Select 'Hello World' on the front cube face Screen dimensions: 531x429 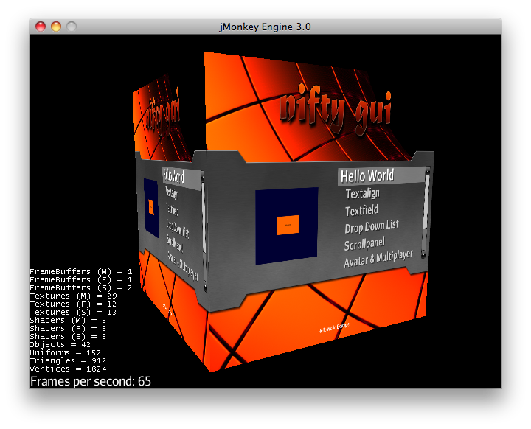pyautogui.click(x=382, y=176)
